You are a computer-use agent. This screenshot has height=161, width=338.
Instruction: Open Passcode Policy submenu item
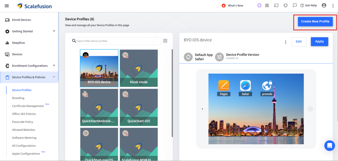tap(23, 122)
